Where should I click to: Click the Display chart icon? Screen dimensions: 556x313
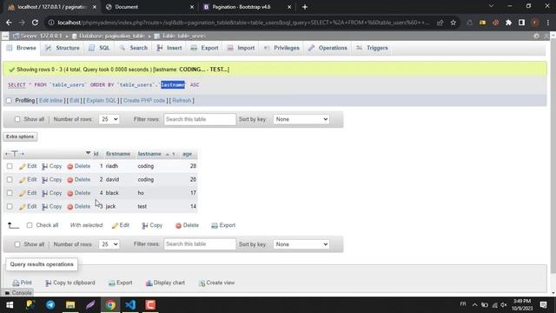point(149,283)
